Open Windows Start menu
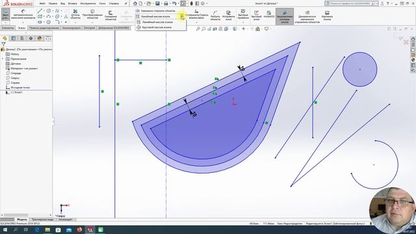Viewport: 416px width, 234px height. coord(5,229)
